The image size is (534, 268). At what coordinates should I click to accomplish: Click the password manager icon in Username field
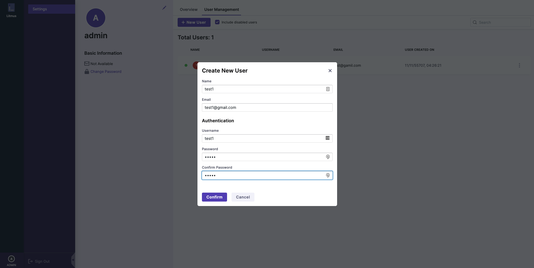[327, 138]
